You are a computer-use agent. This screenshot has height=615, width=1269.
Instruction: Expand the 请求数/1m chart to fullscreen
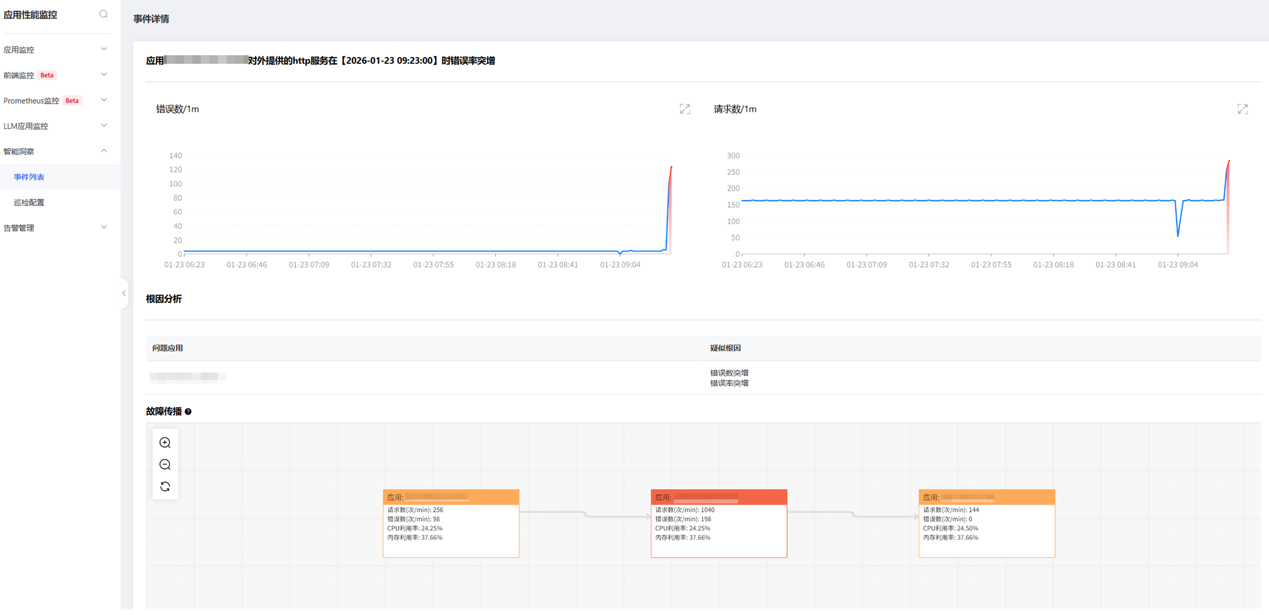point(1242,109)
